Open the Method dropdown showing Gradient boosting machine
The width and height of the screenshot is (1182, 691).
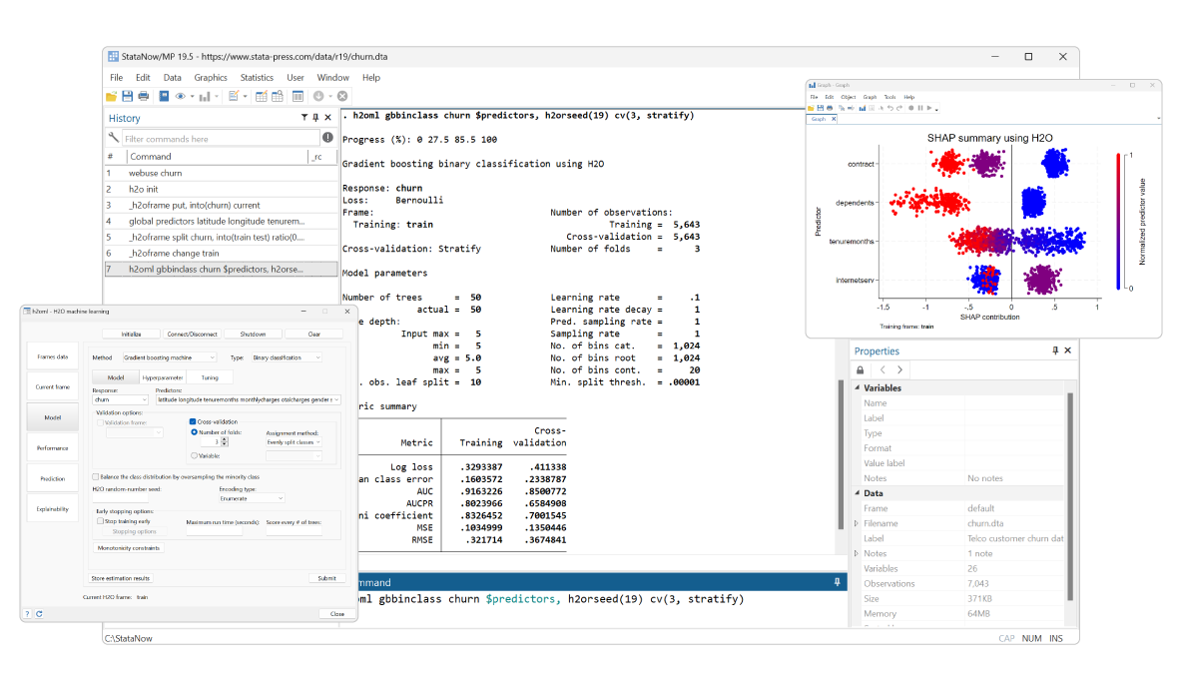click(169, 357)
